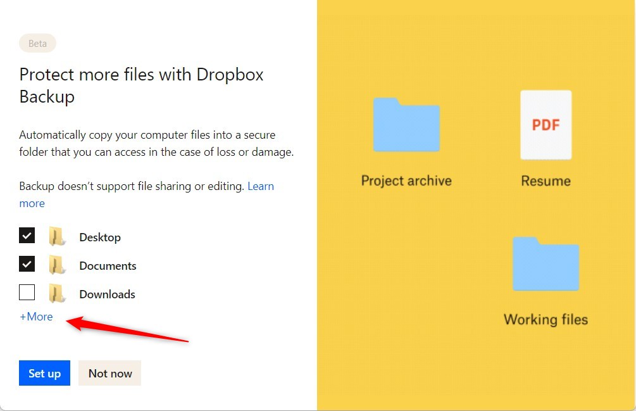Viewport: 636px width, 411px height.
Task: Click the Downloads folder icon
Action: coord(57,293)
